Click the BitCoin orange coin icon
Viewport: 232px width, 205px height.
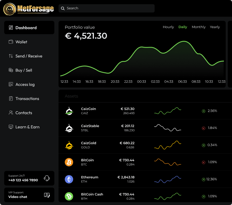(69, 162)
